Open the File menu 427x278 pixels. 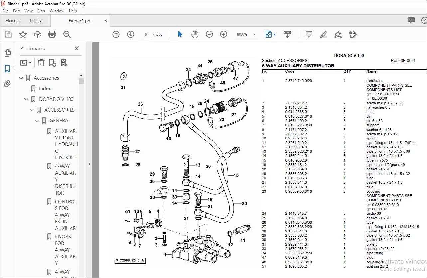pos(5,11)
